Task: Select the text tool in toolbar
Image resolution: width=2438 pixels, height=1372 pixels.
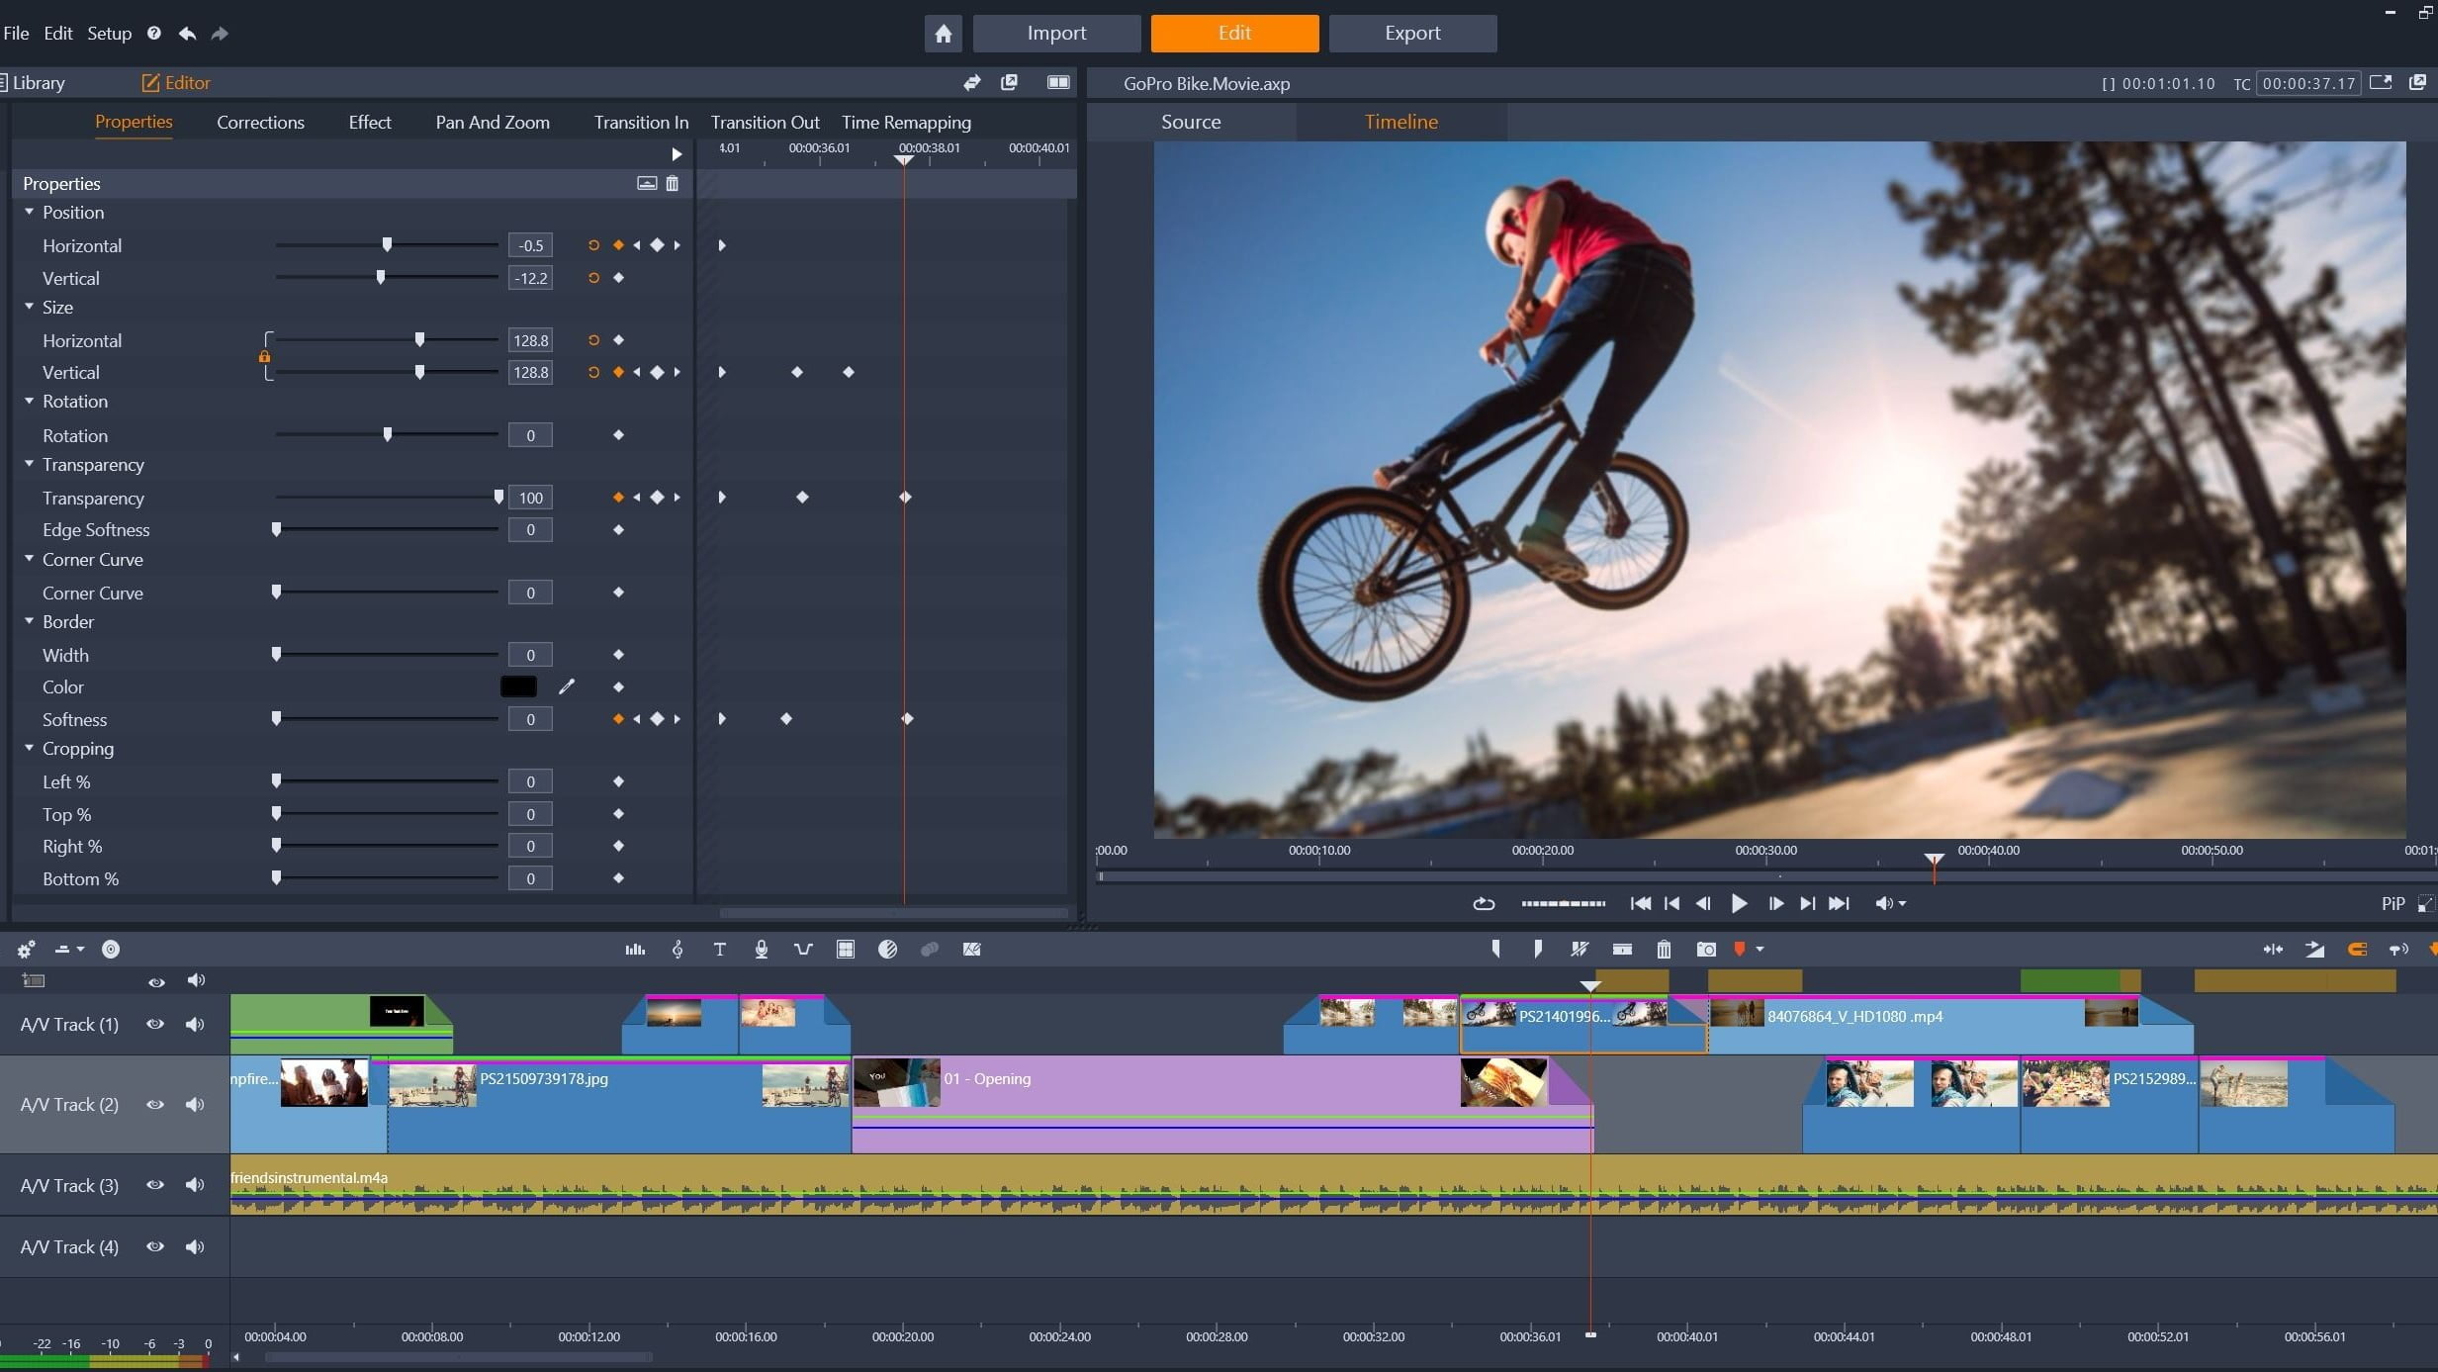Action: pos(718,949)
